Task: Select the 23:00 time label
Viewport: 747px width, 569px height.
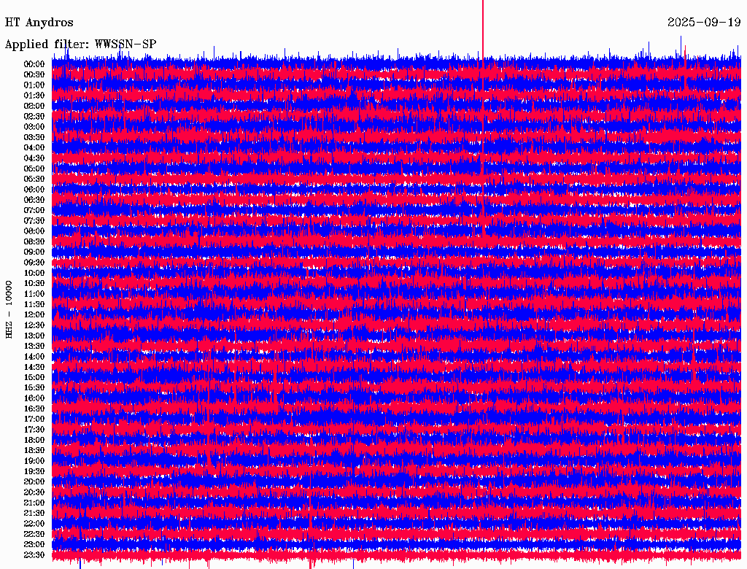Action: (34, 544)
